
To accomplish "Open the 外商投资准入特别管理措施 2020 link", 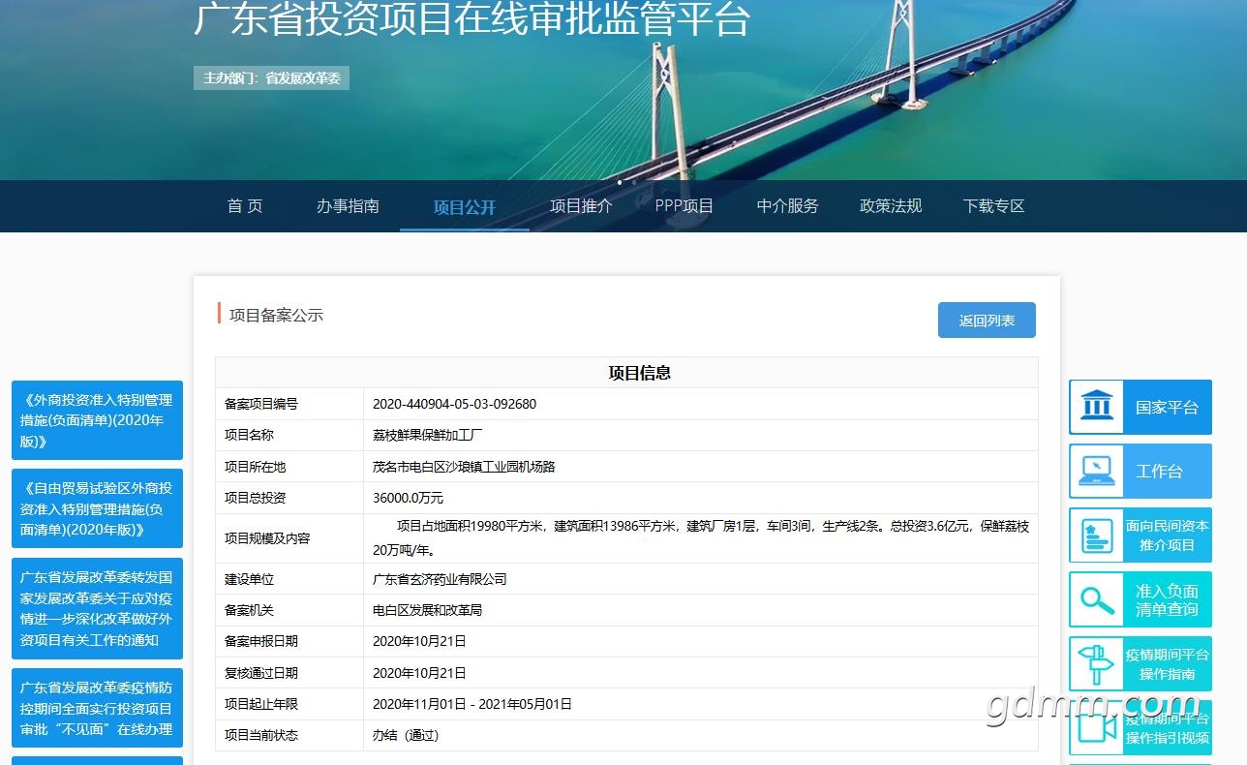I will tap(97, 420).
